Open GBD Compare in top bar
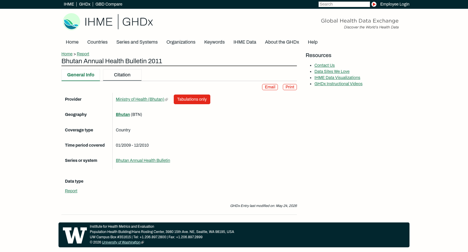The height and width of the screenshot is (252, 468). click(109, 4)
